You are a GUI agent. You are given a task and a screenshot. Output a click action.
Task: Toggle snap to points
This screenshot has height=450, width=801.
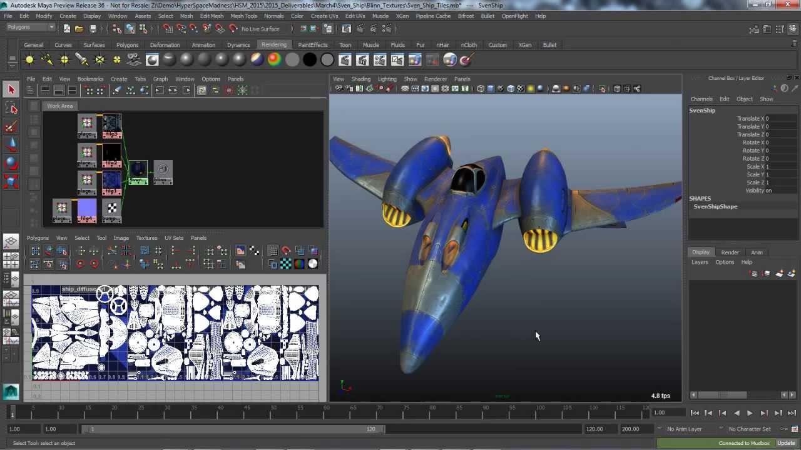click(x=194, y=29)
